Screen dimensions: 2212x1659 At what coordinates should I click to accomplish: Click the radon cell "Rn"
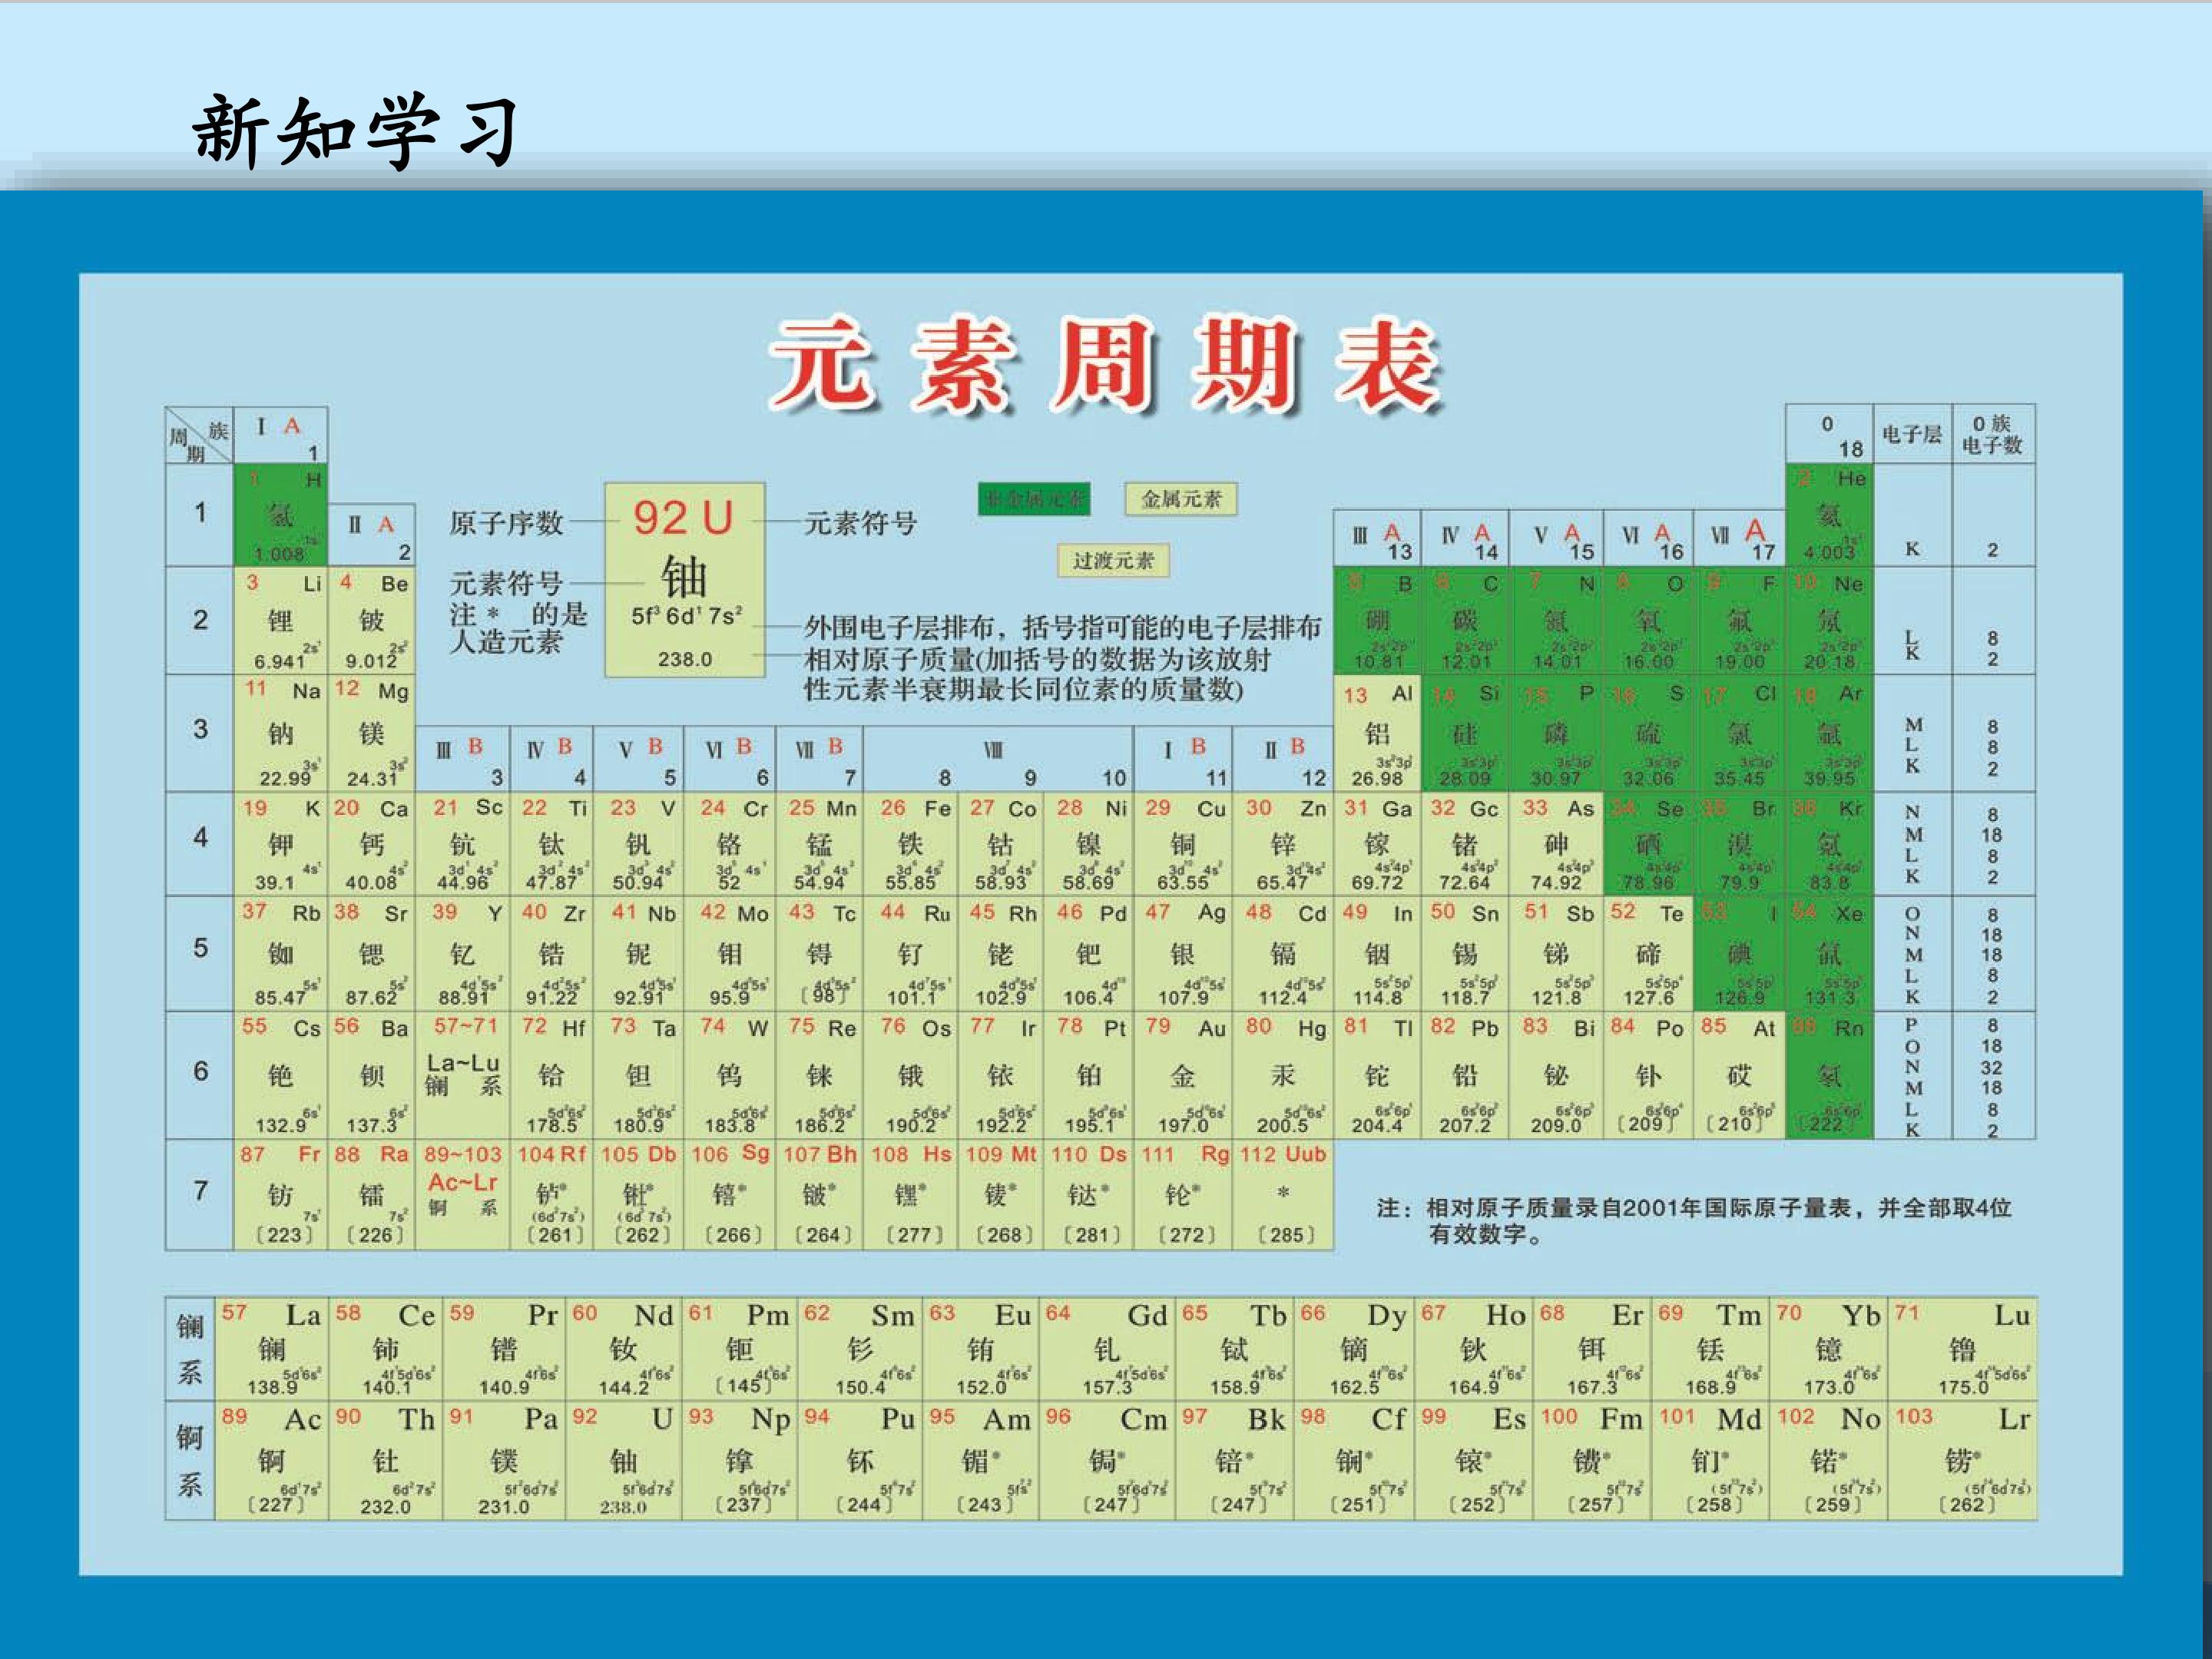tap(1829, 1075)
